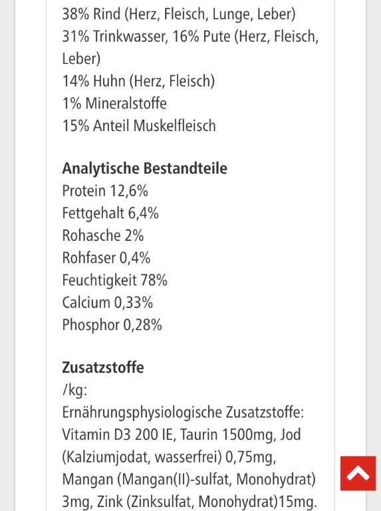Click the Phosphor 0,28% value
This screenshot has height=511, width=381.
(x=112, y=325)
